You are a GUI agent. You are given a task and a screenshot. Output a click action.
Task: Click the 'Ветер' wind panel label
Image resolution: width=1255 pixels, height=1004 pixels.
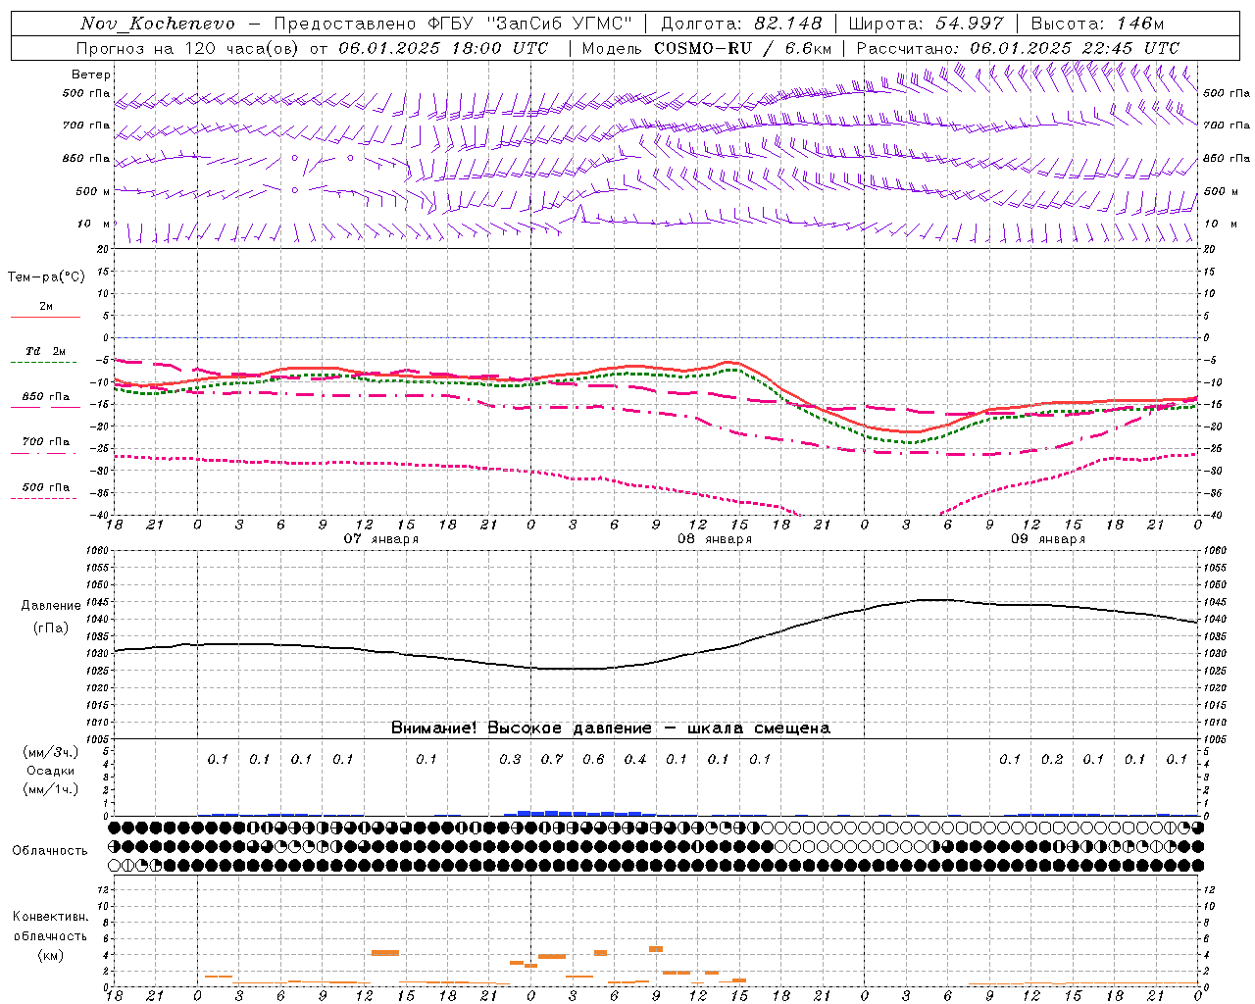(x=90, y=75)
